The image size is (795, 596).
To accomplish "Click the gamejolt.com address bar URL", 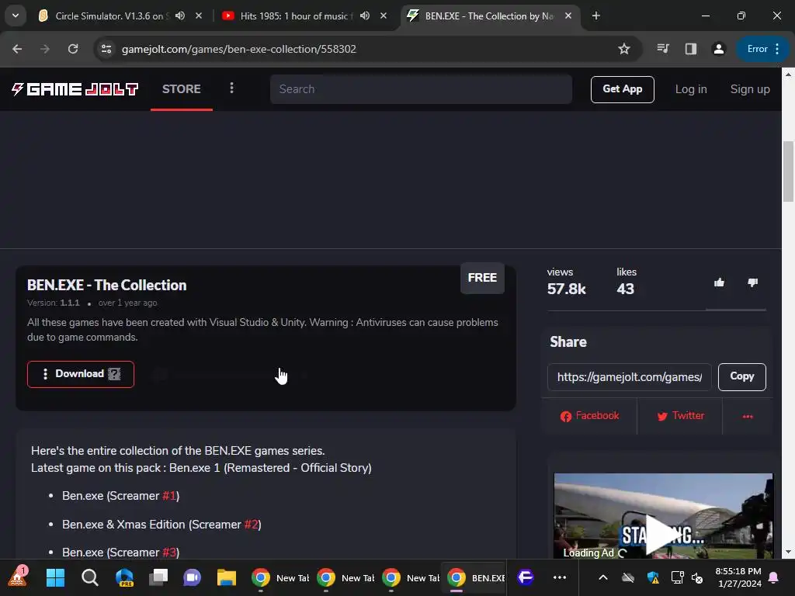I will point(239,49).
